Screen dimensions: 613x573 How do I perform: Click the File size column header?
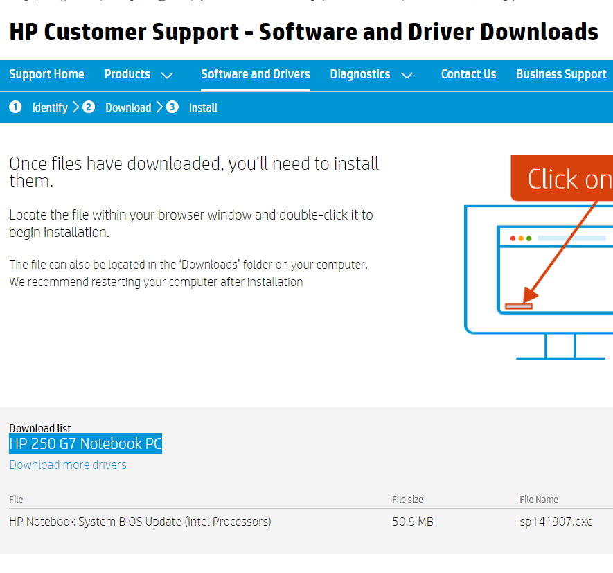407,500
